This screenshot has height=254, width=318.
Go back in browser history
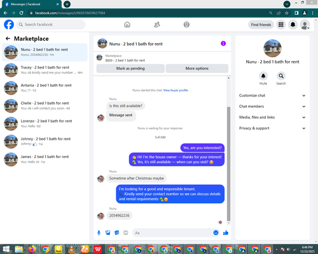(x=6, y=13)
